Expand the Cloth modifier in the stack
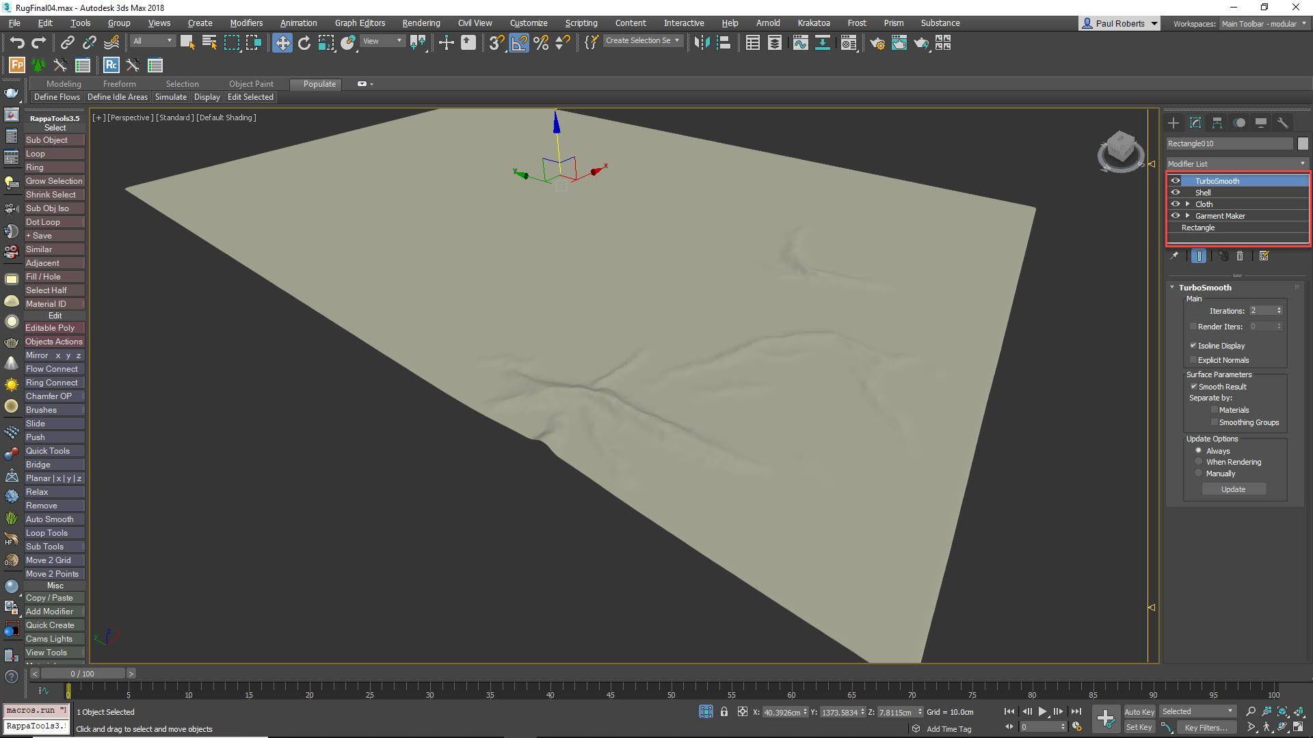Screen dimensions: 1313x738 point(1188,204)
